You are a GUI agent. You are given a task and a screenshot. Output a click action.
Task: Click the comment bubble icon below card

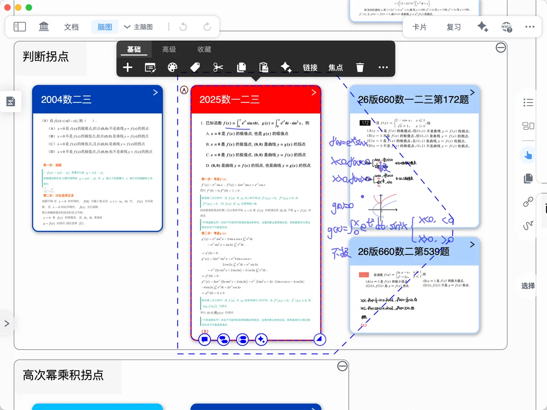pyautogui.click(x=205, y=339)
